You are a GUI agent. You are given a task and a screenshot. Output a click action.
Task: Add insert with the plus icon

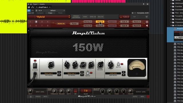(x=31, y=4)
